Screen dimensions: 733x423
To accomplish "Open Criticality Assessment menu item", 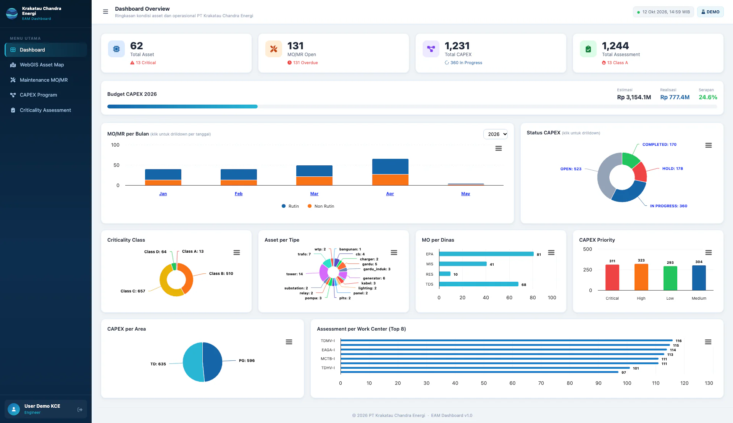I will point(46,110).
